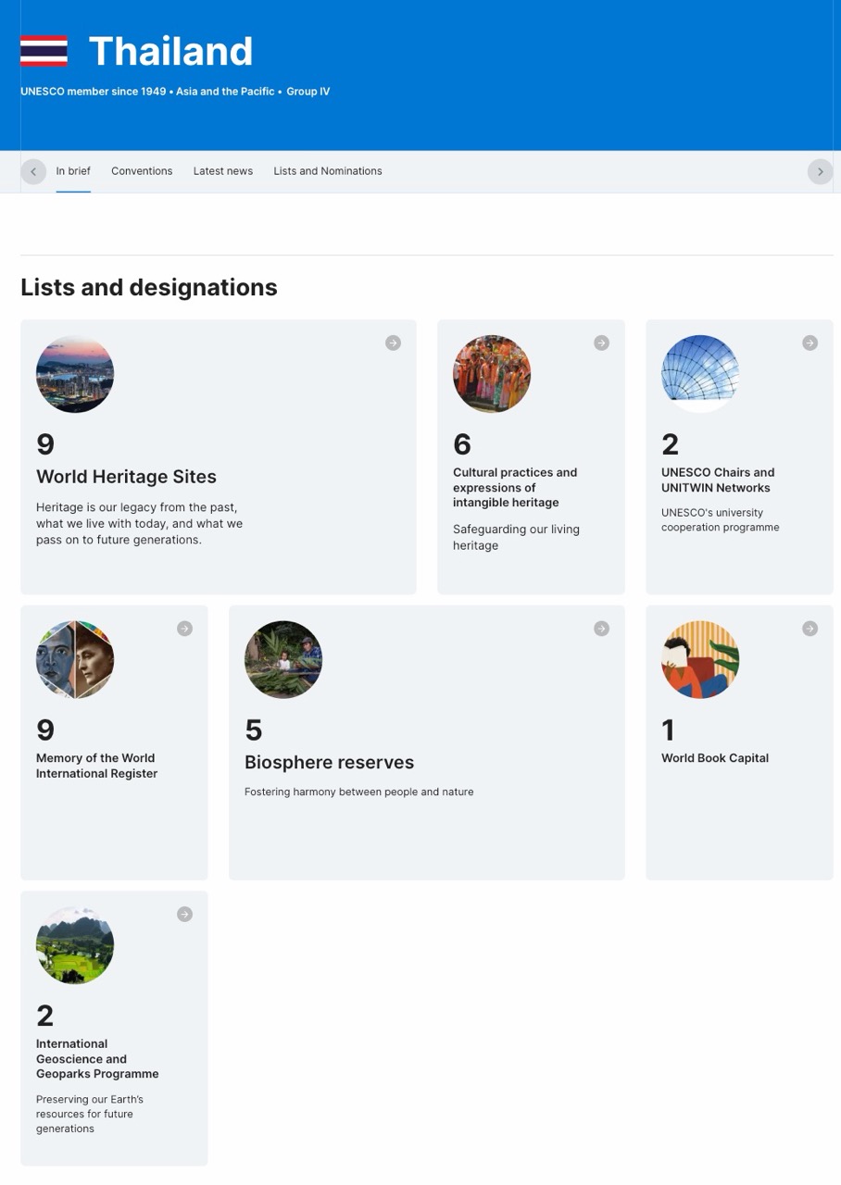Screen dimensions: 841x1185
Task: Open the World Heritage Sites link
Action: point(126,477)
